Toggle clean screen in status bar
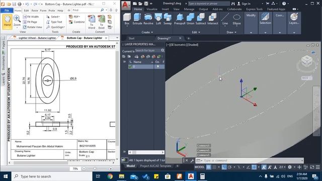The height and width of the screenshot is (181, 322). (x=312, y=167)
